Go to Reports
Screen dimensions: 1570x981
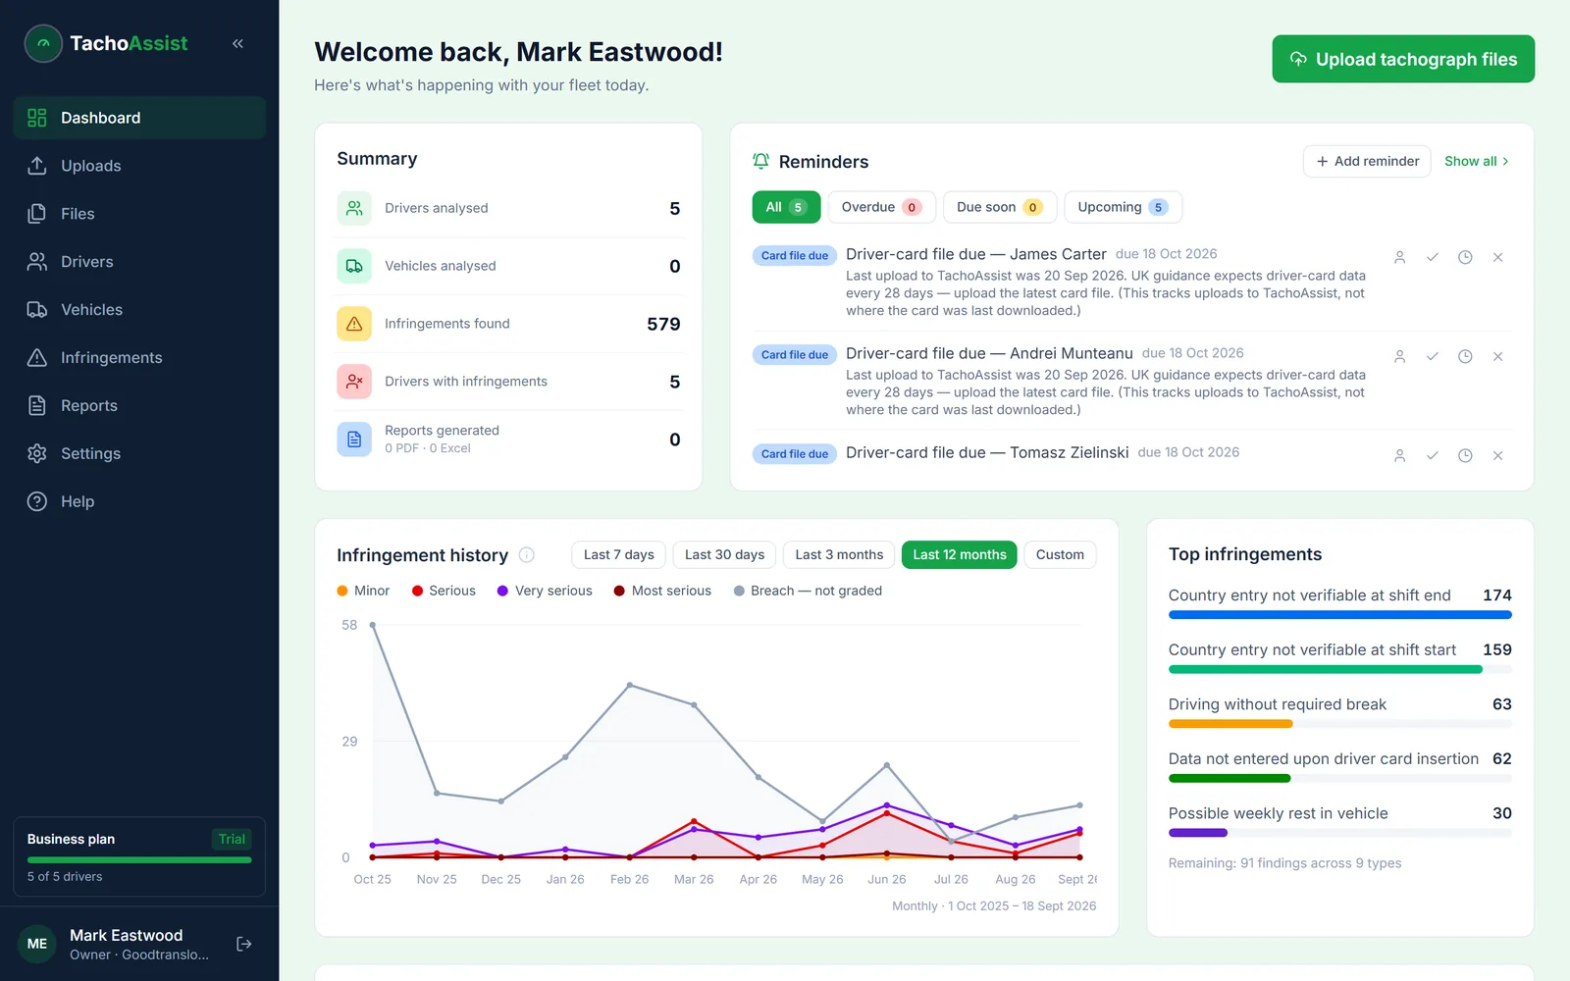click(x=139, y=406)
